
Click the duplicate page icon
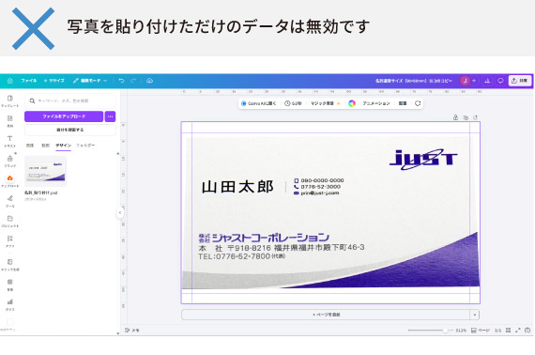pyautogui.click(x=466, y=117)
